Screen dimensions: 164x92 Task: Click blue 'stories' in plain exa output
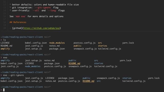[x=99, y=63]
